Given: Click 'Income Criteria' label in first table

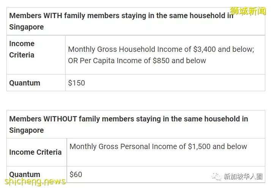Looking at the screenshot, I should click(22, 49).
